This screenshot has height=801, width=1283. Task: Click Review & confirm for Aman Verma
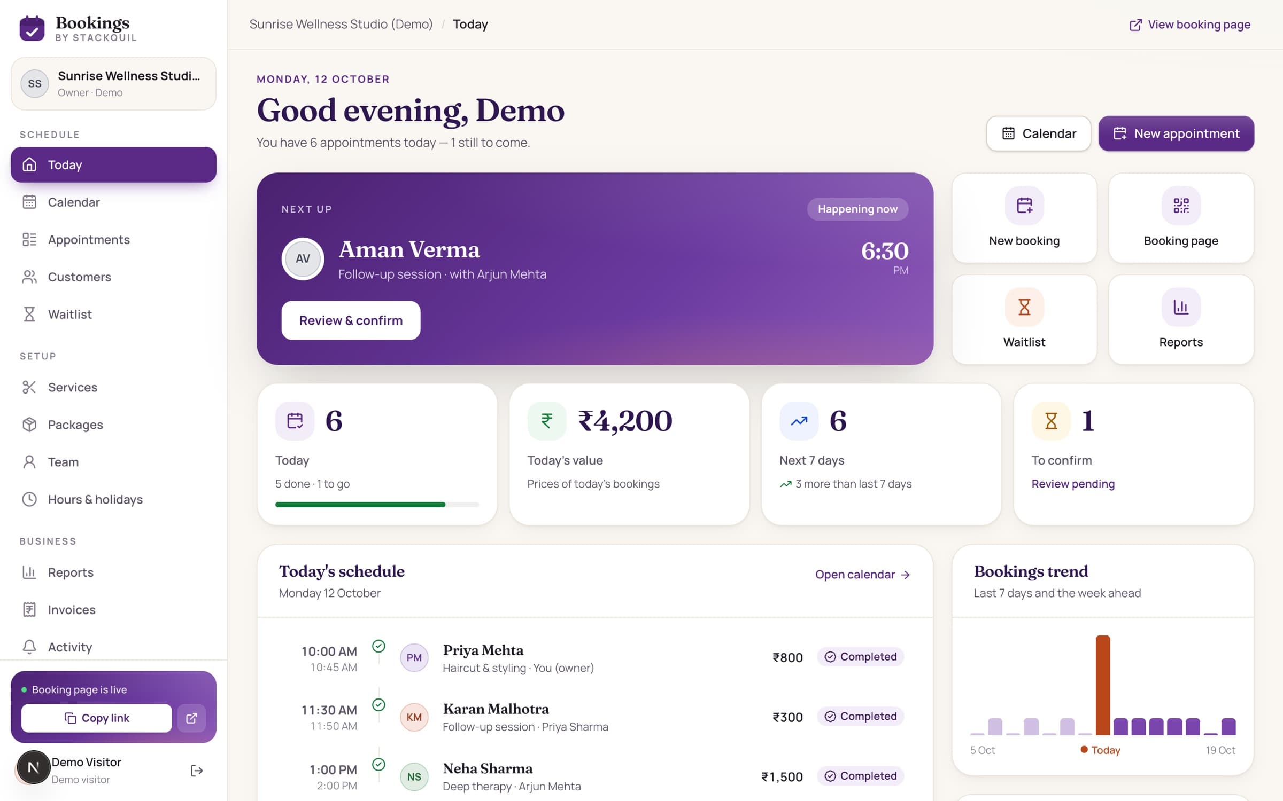pos(351,320)
